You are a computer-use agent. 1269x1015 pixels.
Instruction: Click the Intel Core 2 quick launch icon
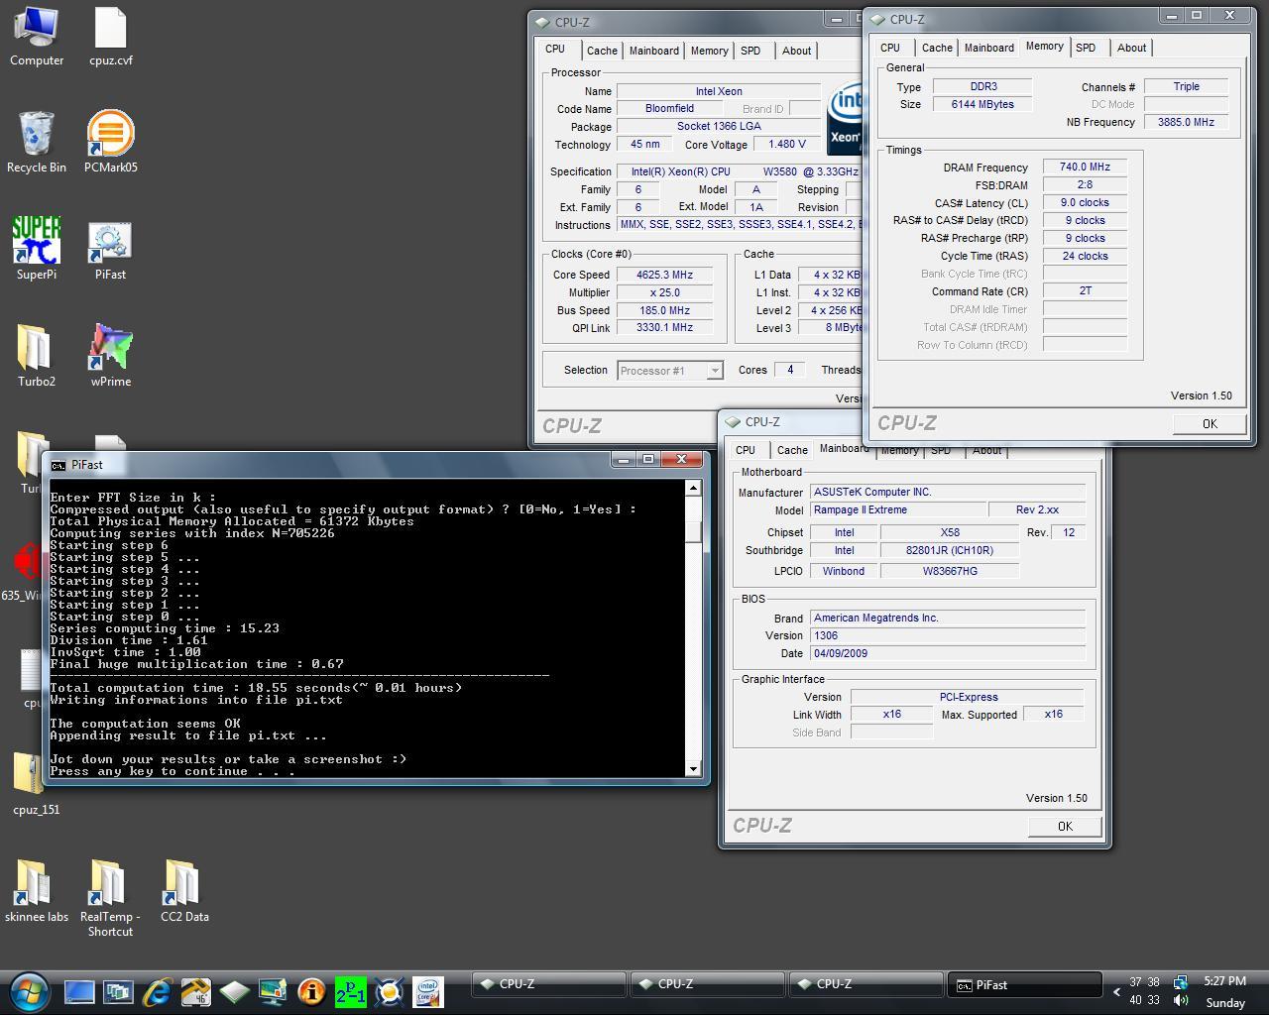click(x=427, y=991)
